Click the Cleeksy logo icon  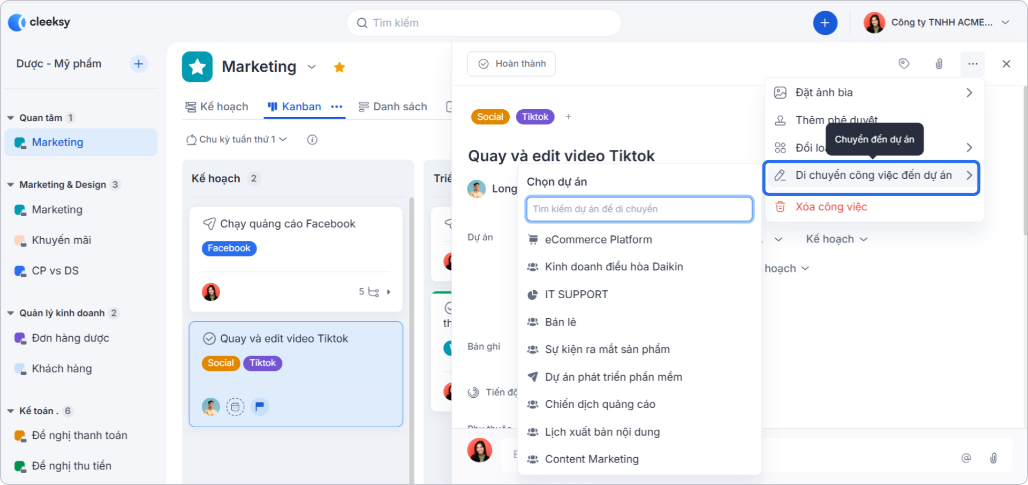(x=18, y=22)
